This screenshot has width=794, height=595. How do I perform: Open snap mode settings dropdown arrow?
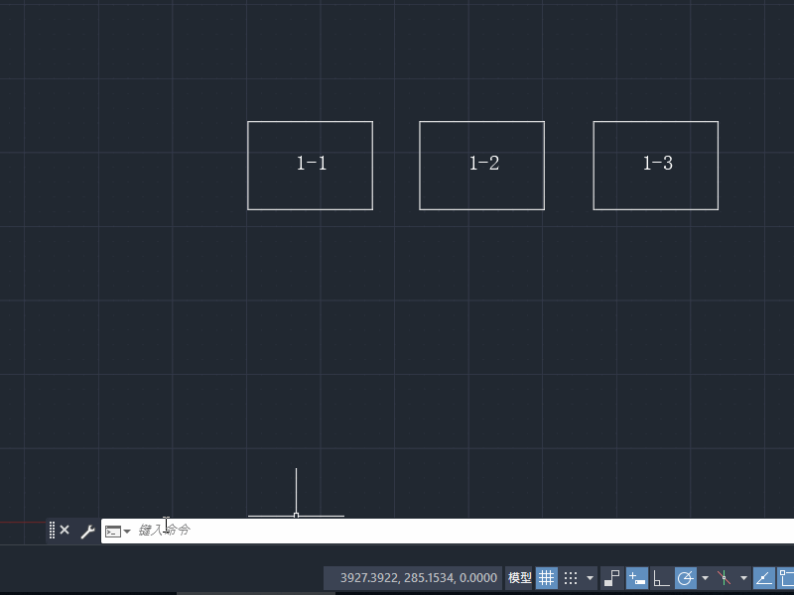click(x=590, y=578)
